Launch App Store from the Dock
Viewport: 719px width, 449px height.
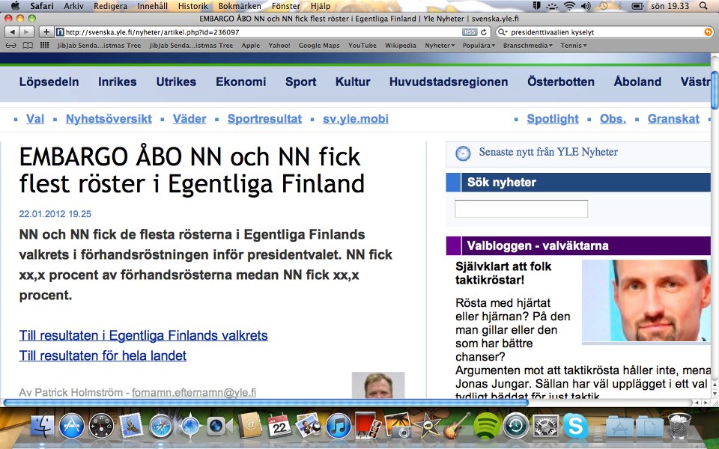pos(72,426)
